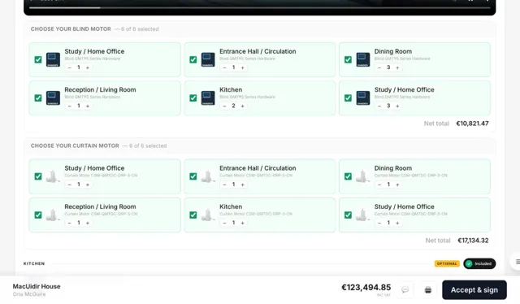This screenshot has height=304, width=520.
Task: Increase blind motor quantity for Kitchen
Action: [x=242, y=106]
